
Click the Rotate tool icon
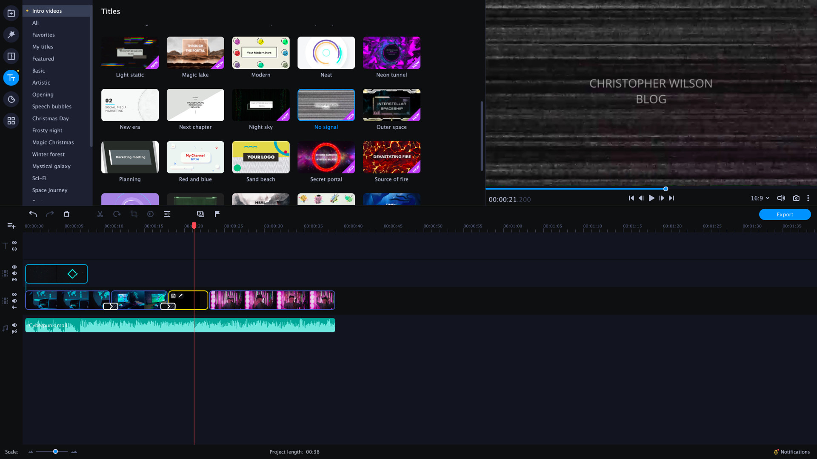pyautogui.click(x=117, y=214)
